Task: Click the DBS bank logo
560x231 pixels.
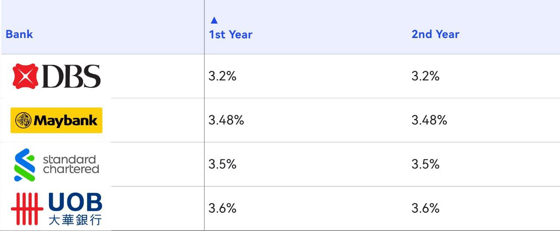Action: click(56, 76)
